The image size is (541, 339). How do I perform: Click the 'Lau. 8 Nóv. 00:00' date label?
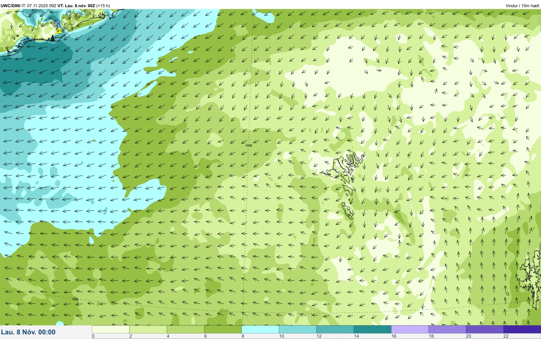28,332
